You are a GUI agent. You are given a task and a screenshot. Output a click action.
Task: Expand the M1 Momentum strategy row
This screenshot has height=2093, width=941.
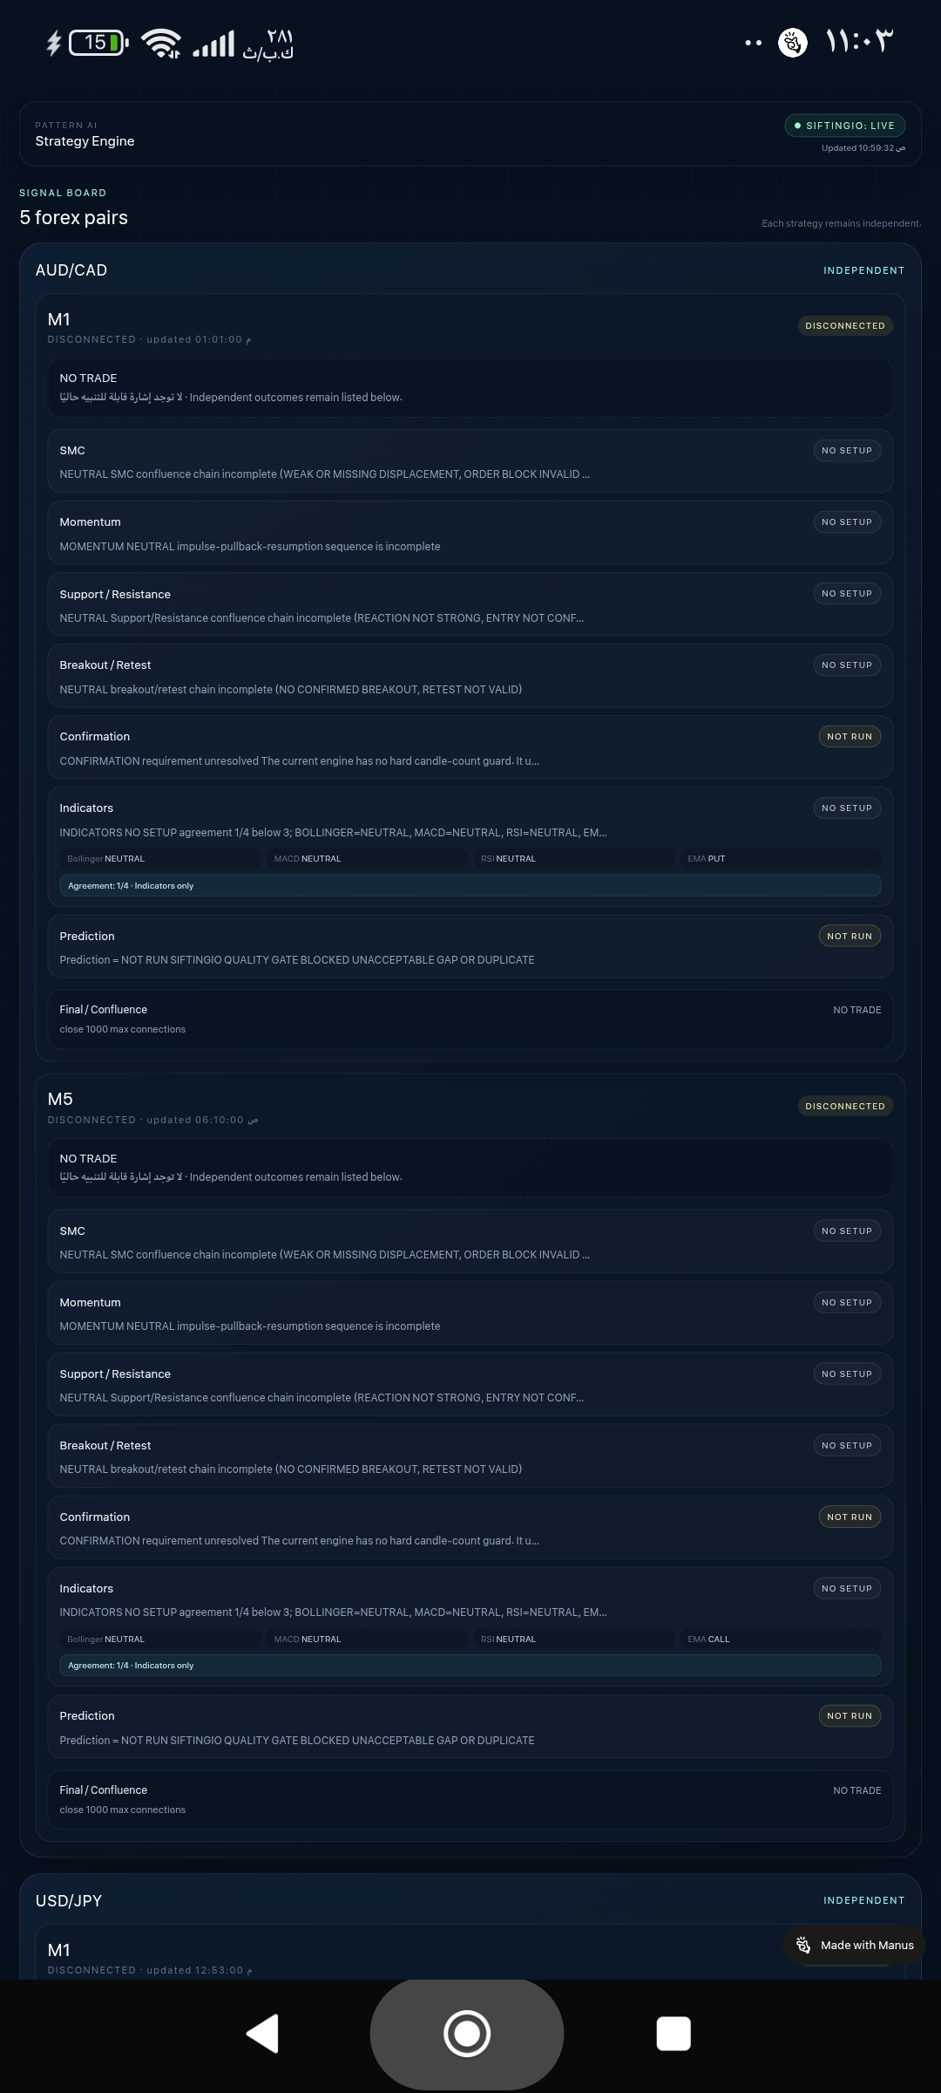click(x=470, y=533)
